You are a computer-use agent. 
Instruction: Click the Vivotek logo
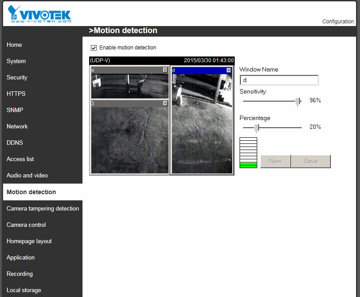tap(40, 14)
